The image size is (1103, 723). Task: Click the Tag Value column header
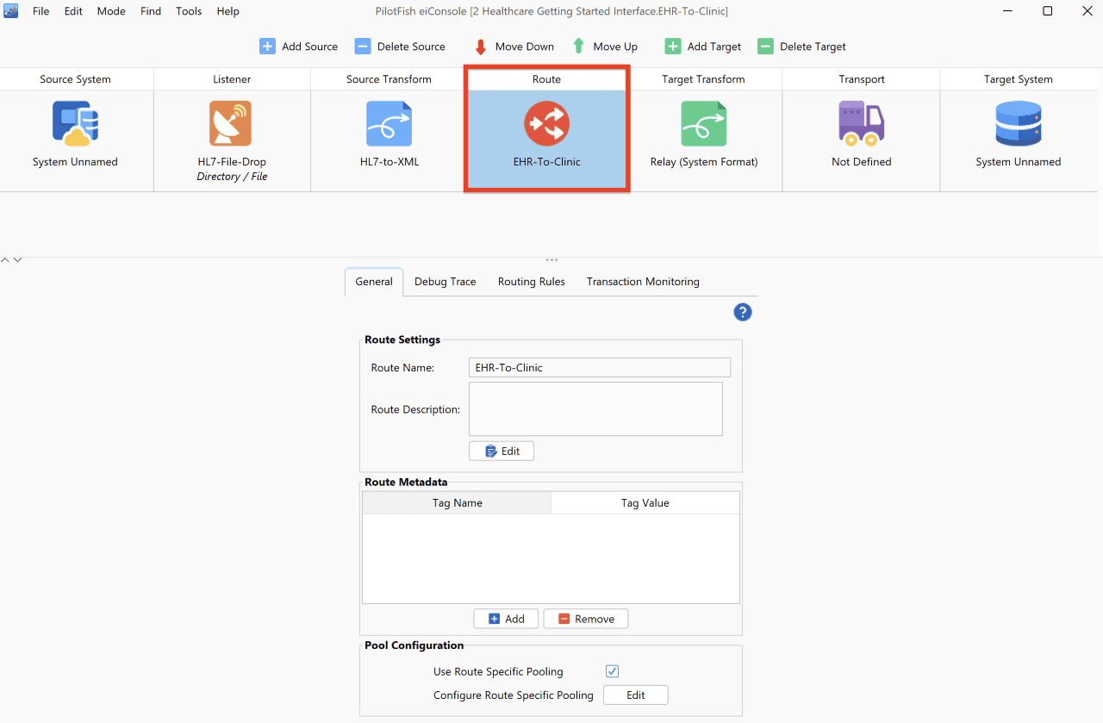645,503
